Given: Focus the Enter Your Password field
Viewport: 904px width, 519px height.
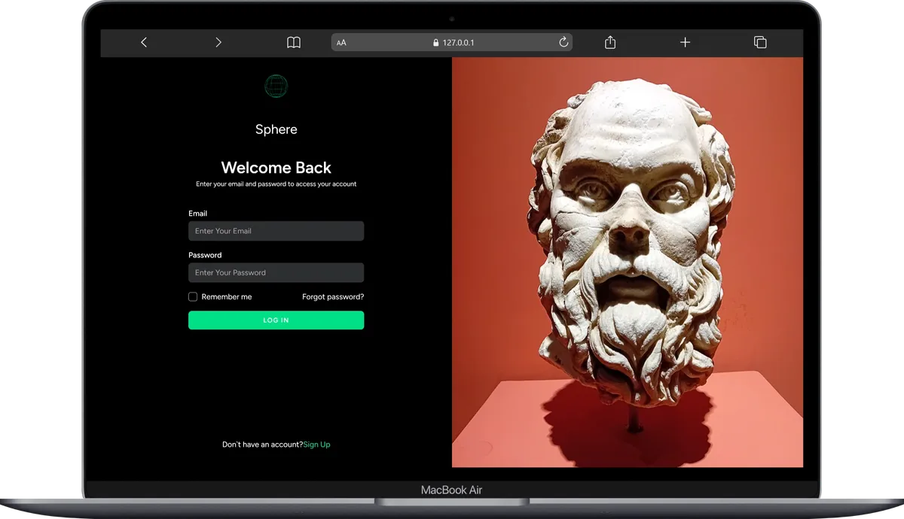Looking at the screenshot, I should click(x=276, y=272).
